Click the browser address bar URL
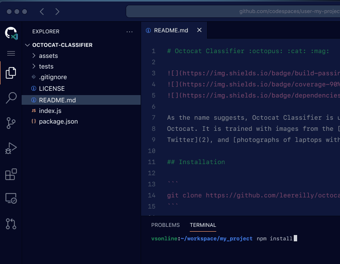This screenshot has height=264, width=340. click(289, 11)
